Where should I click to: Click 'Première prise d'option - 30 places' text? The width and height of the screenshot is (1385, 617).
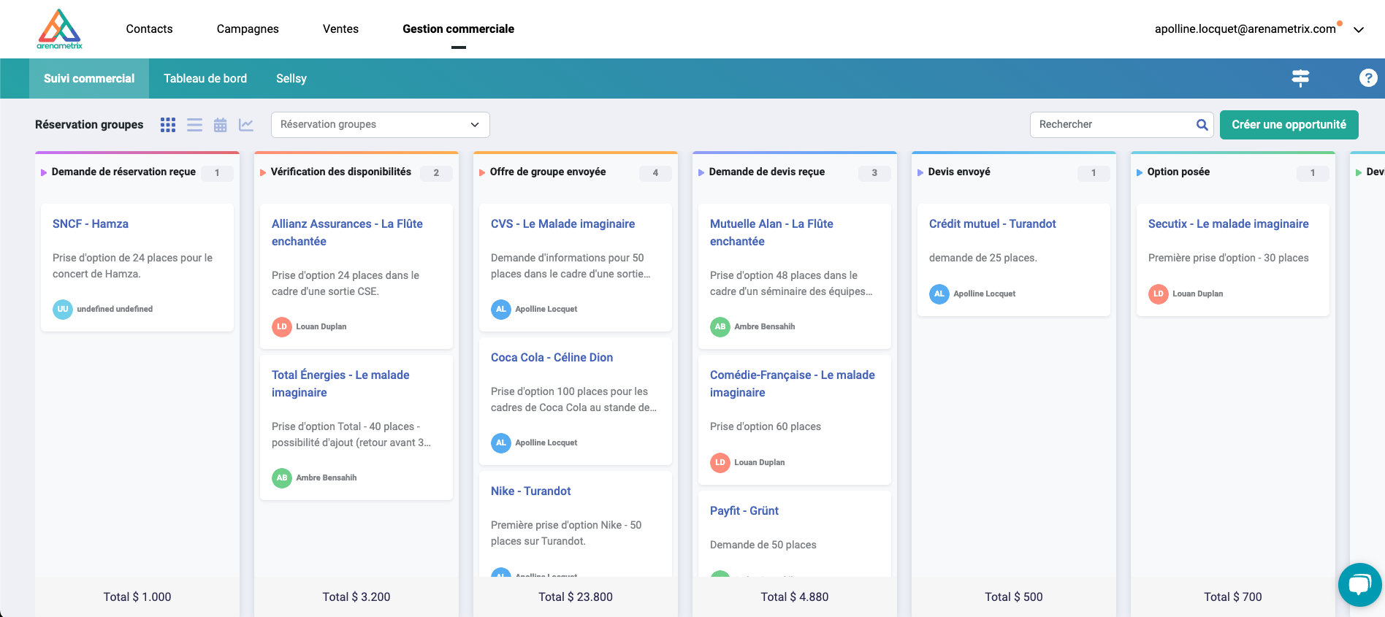pyautogui.click(x=1228, y=258)
